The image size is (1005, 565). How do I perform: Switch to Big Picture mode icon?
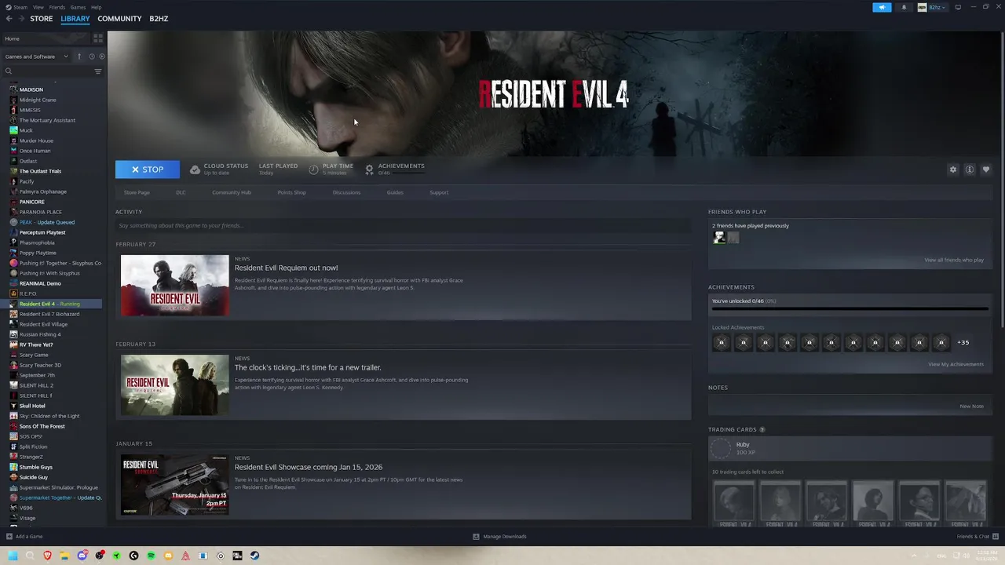point(958,7)
